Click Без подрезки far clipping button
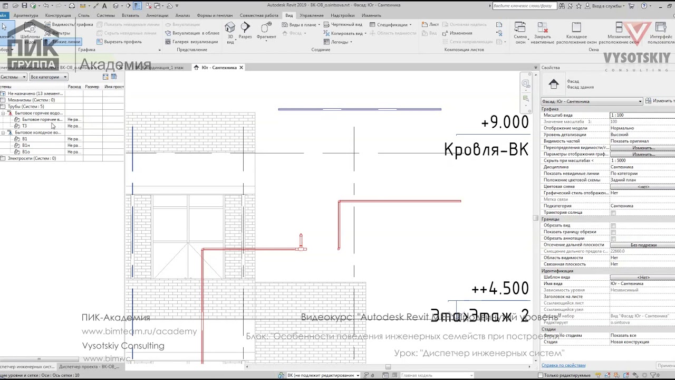Screen dimensions: 675x380 coord(643,245)
